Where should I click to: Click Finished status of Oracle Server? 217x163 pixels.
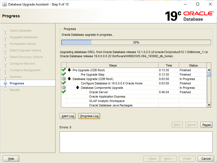pos(185,92)
